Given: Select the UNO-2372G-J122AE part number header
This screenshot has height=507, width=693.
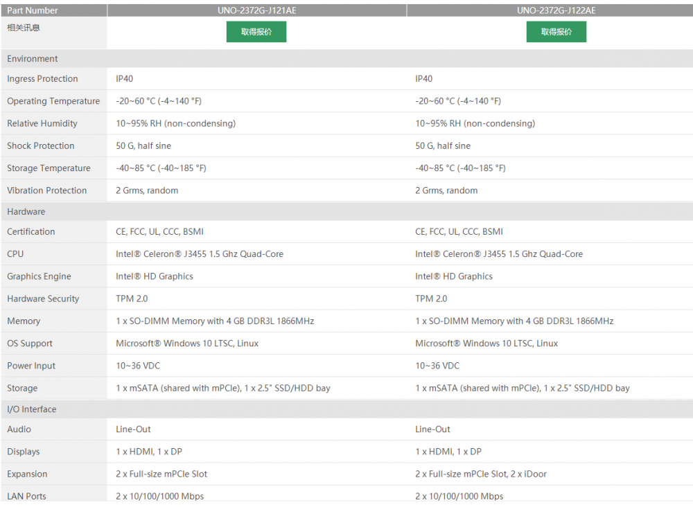Looking at the screenshot, I should coord(556,10).
